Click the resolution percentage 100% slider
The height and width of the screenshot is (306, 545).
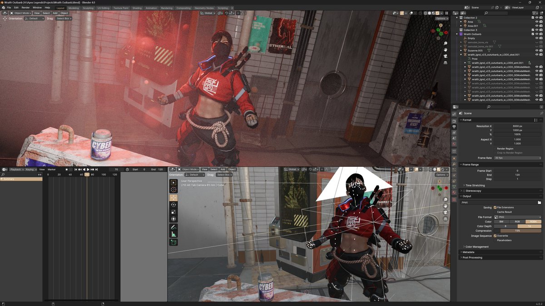[x=517, y=134]
